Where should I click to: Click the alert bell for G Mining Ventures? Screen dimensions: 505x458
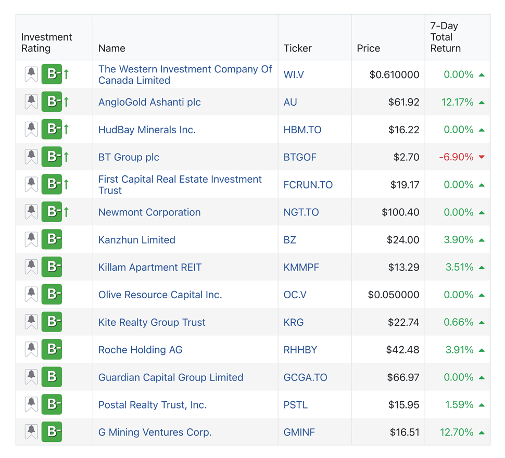(x=31, y=432)
